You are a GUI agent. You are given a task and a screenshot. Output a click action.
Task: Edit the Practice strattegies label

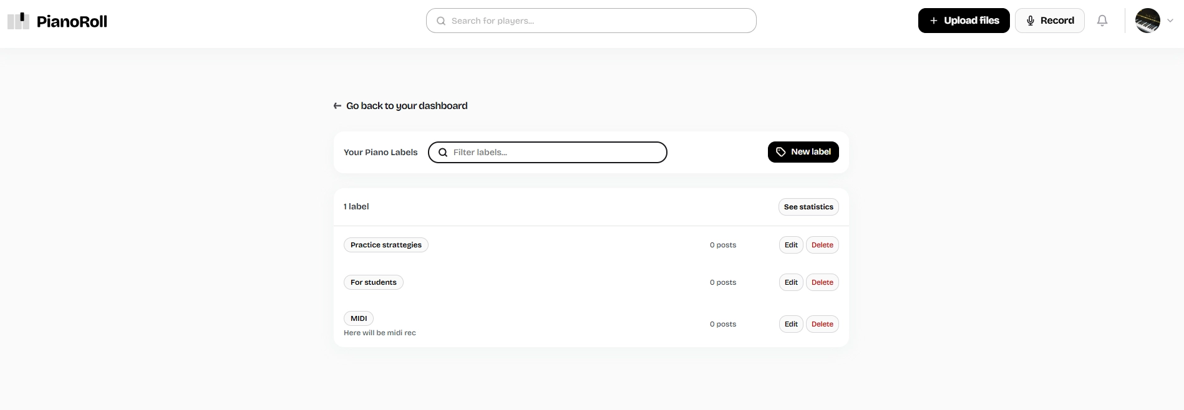pos(791,245)
